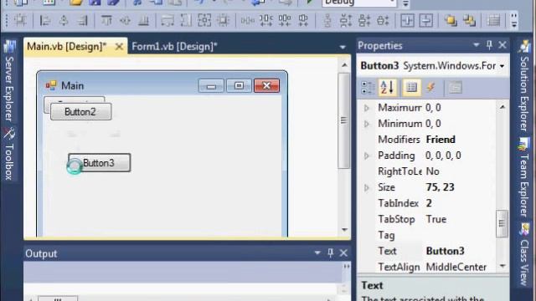The image size is (536, 301).
Task: Click the Make Same Height icon
Action: click(x=186, y=21)
